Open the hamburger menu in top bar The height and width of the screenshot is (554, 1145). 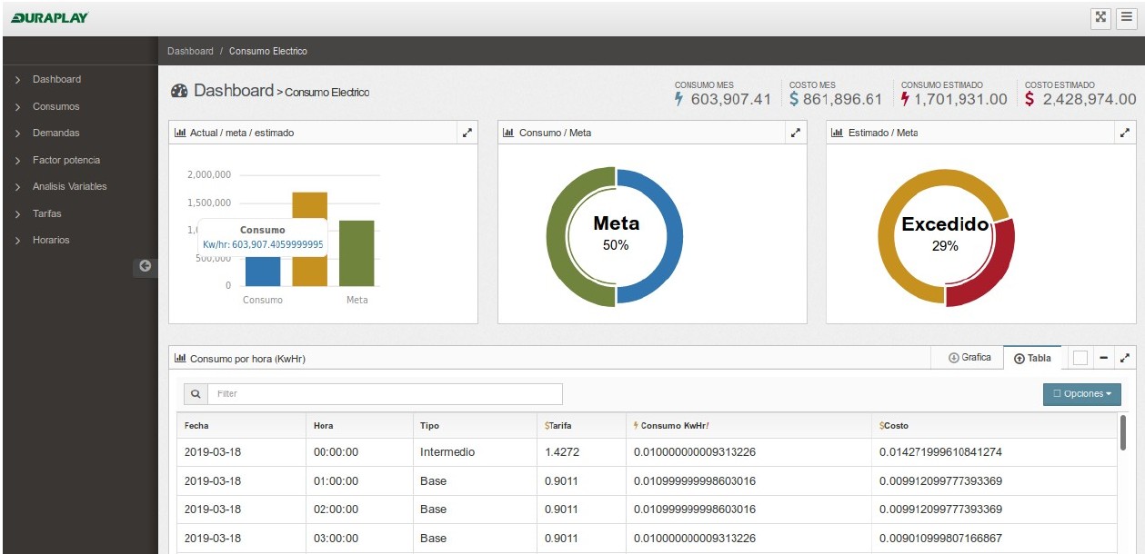[1127, 17]
